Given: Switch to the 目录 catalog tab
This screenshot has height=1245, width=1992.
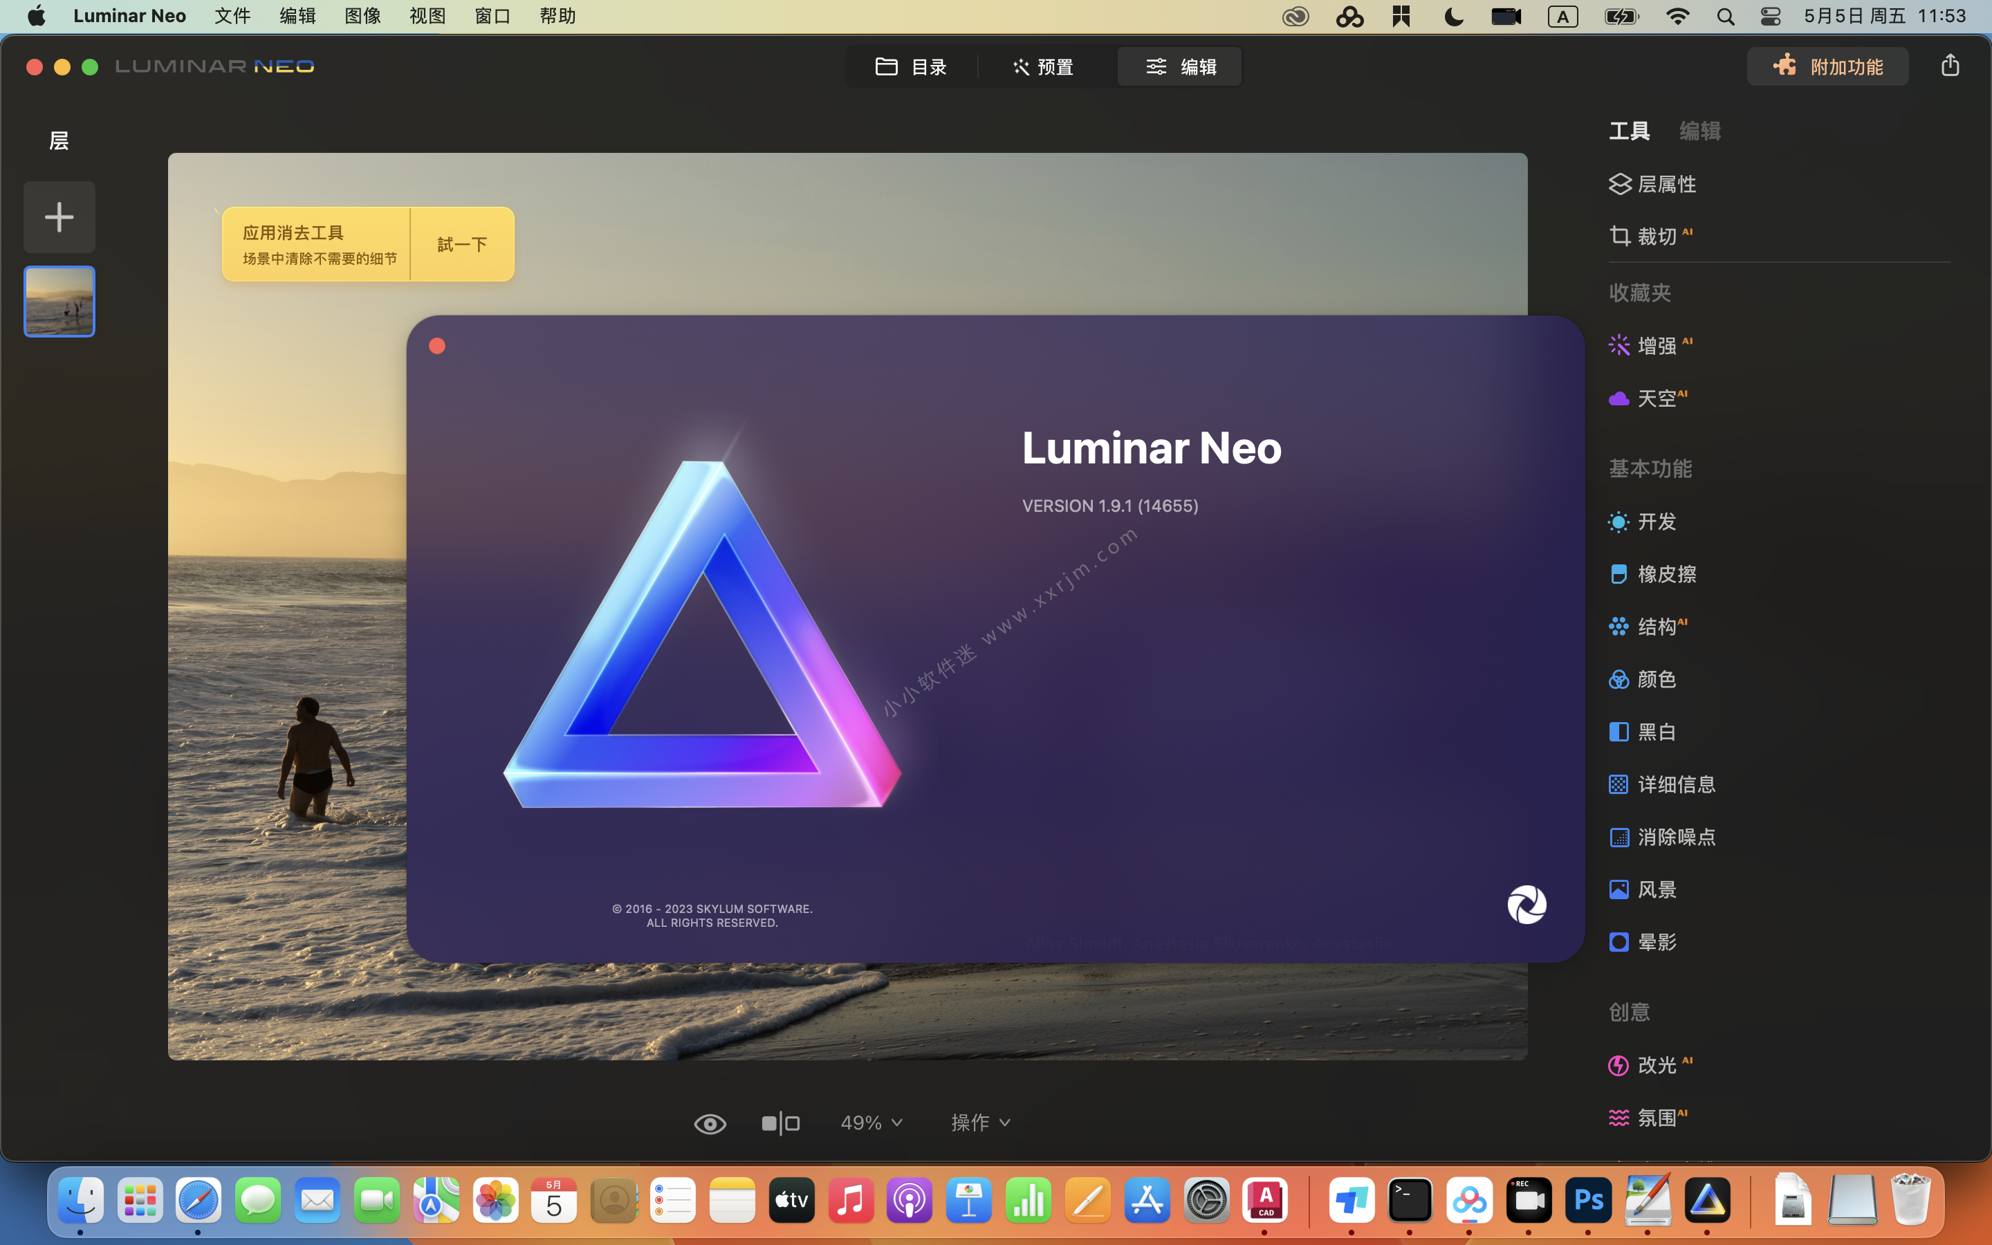Looking at the screenshot, I should point(911,66).
